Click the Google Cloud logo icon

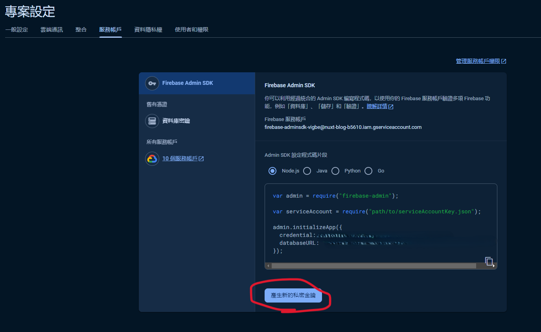click(x=152, y=159)
